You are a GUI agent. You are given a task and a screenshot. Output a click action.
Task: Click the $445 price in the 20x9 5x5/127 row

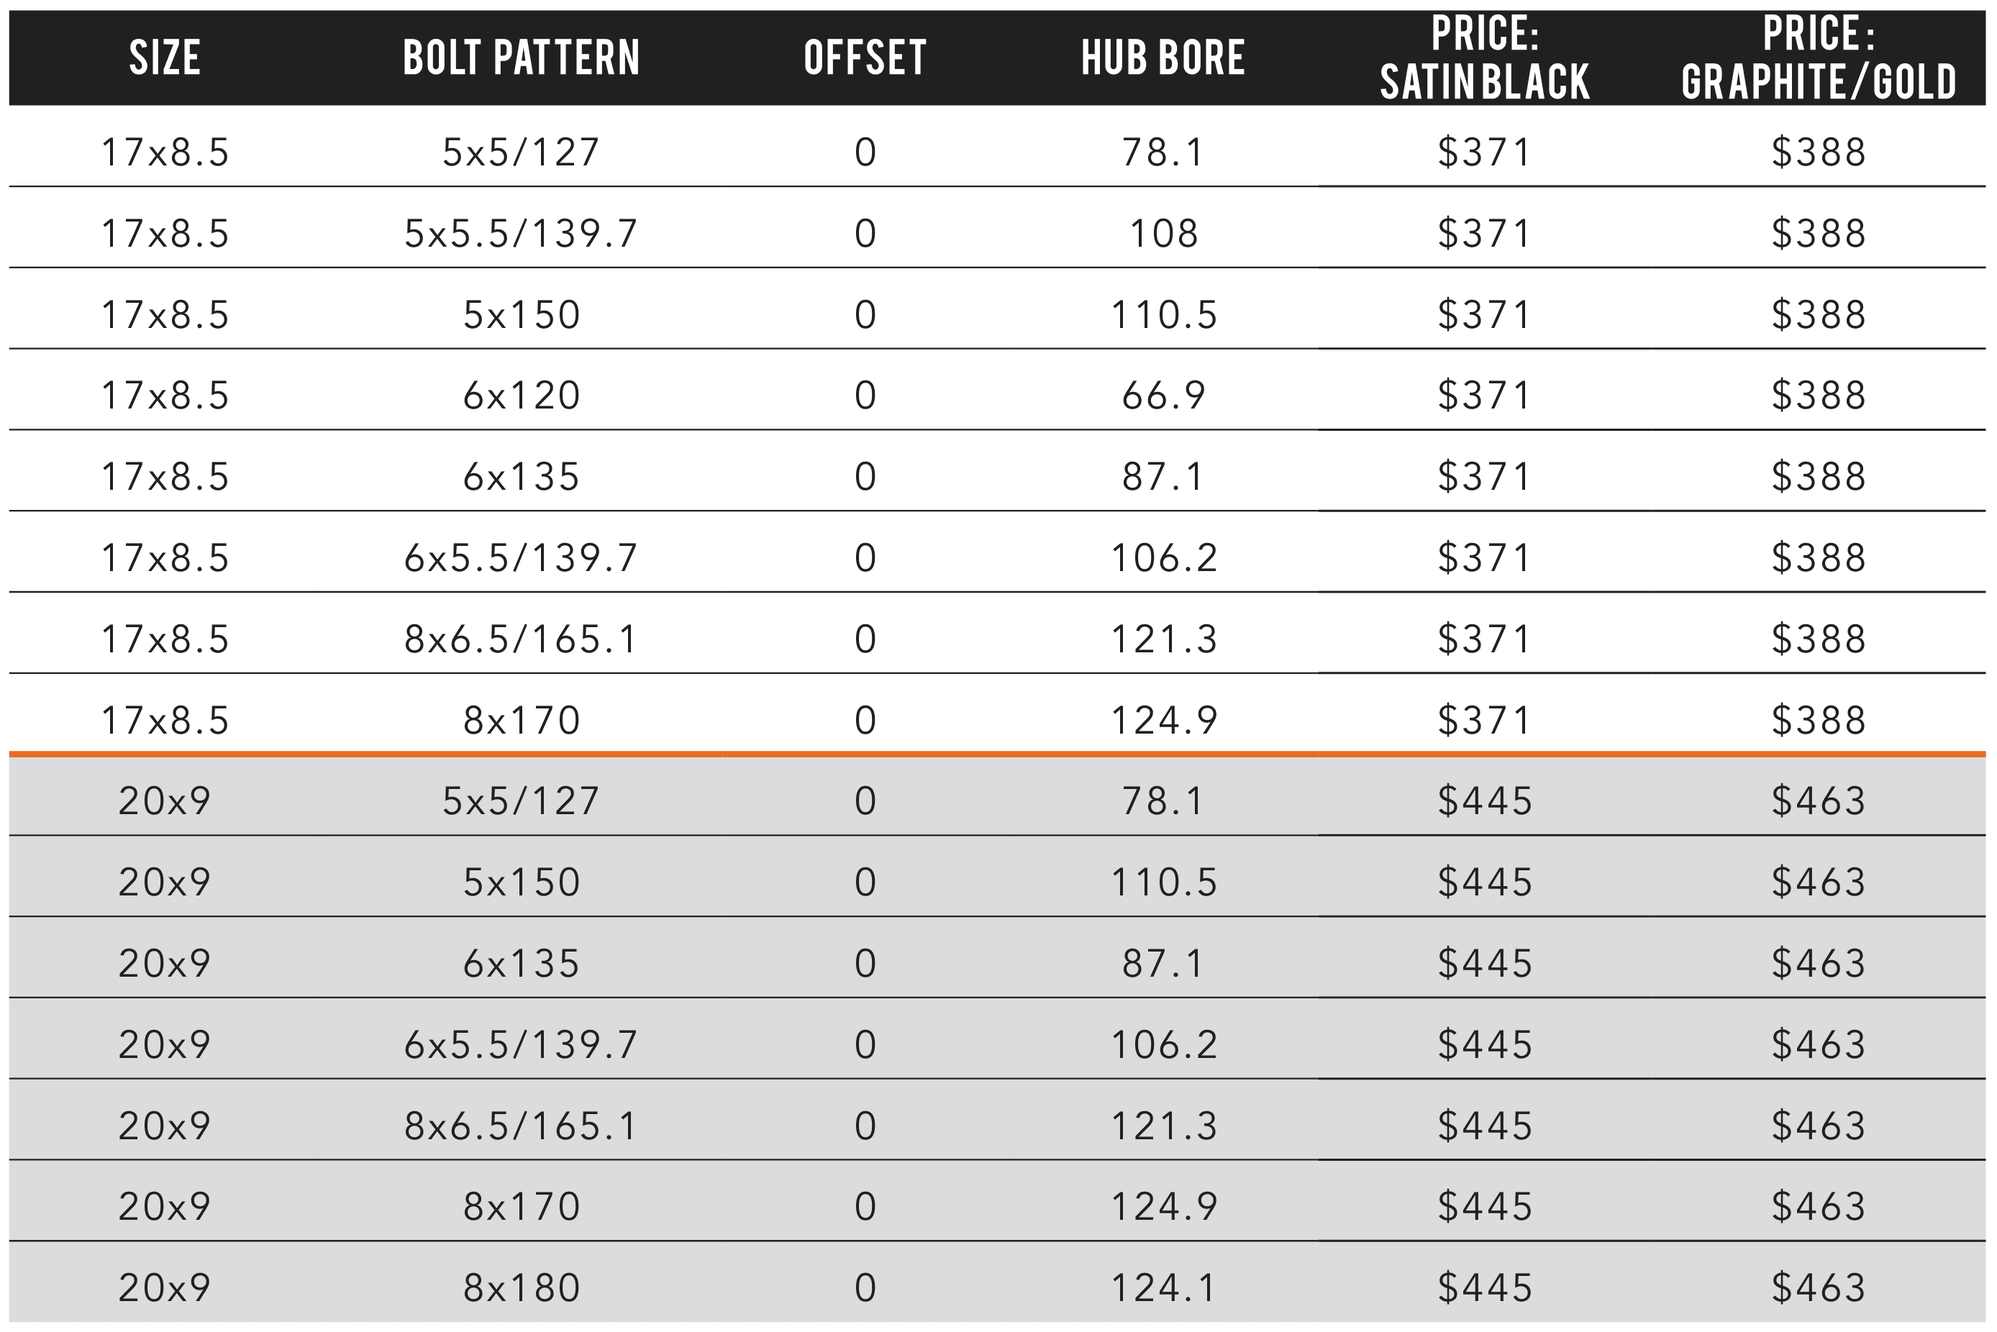1484,801
